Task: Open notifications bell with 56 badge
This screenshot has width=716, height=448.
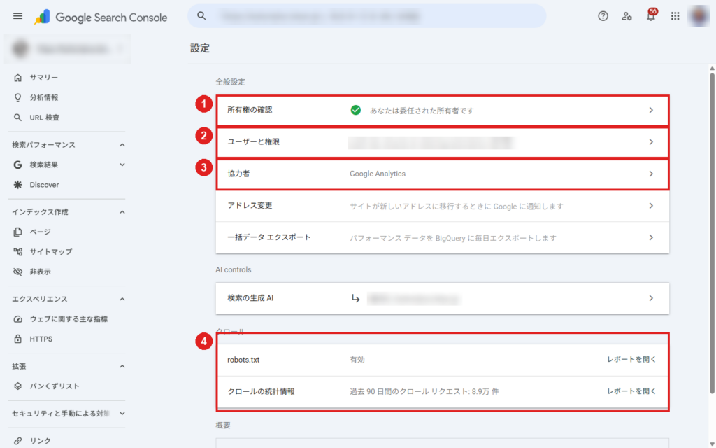Action: click(x=651, y=15)
